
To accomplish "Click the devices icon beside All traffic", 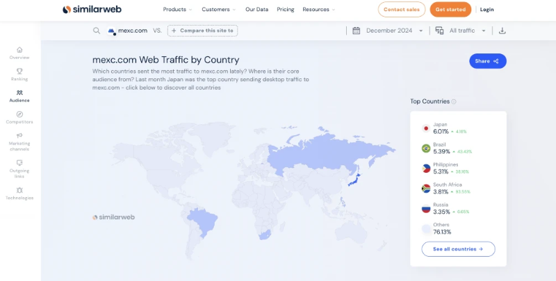I will coord(440,31).
